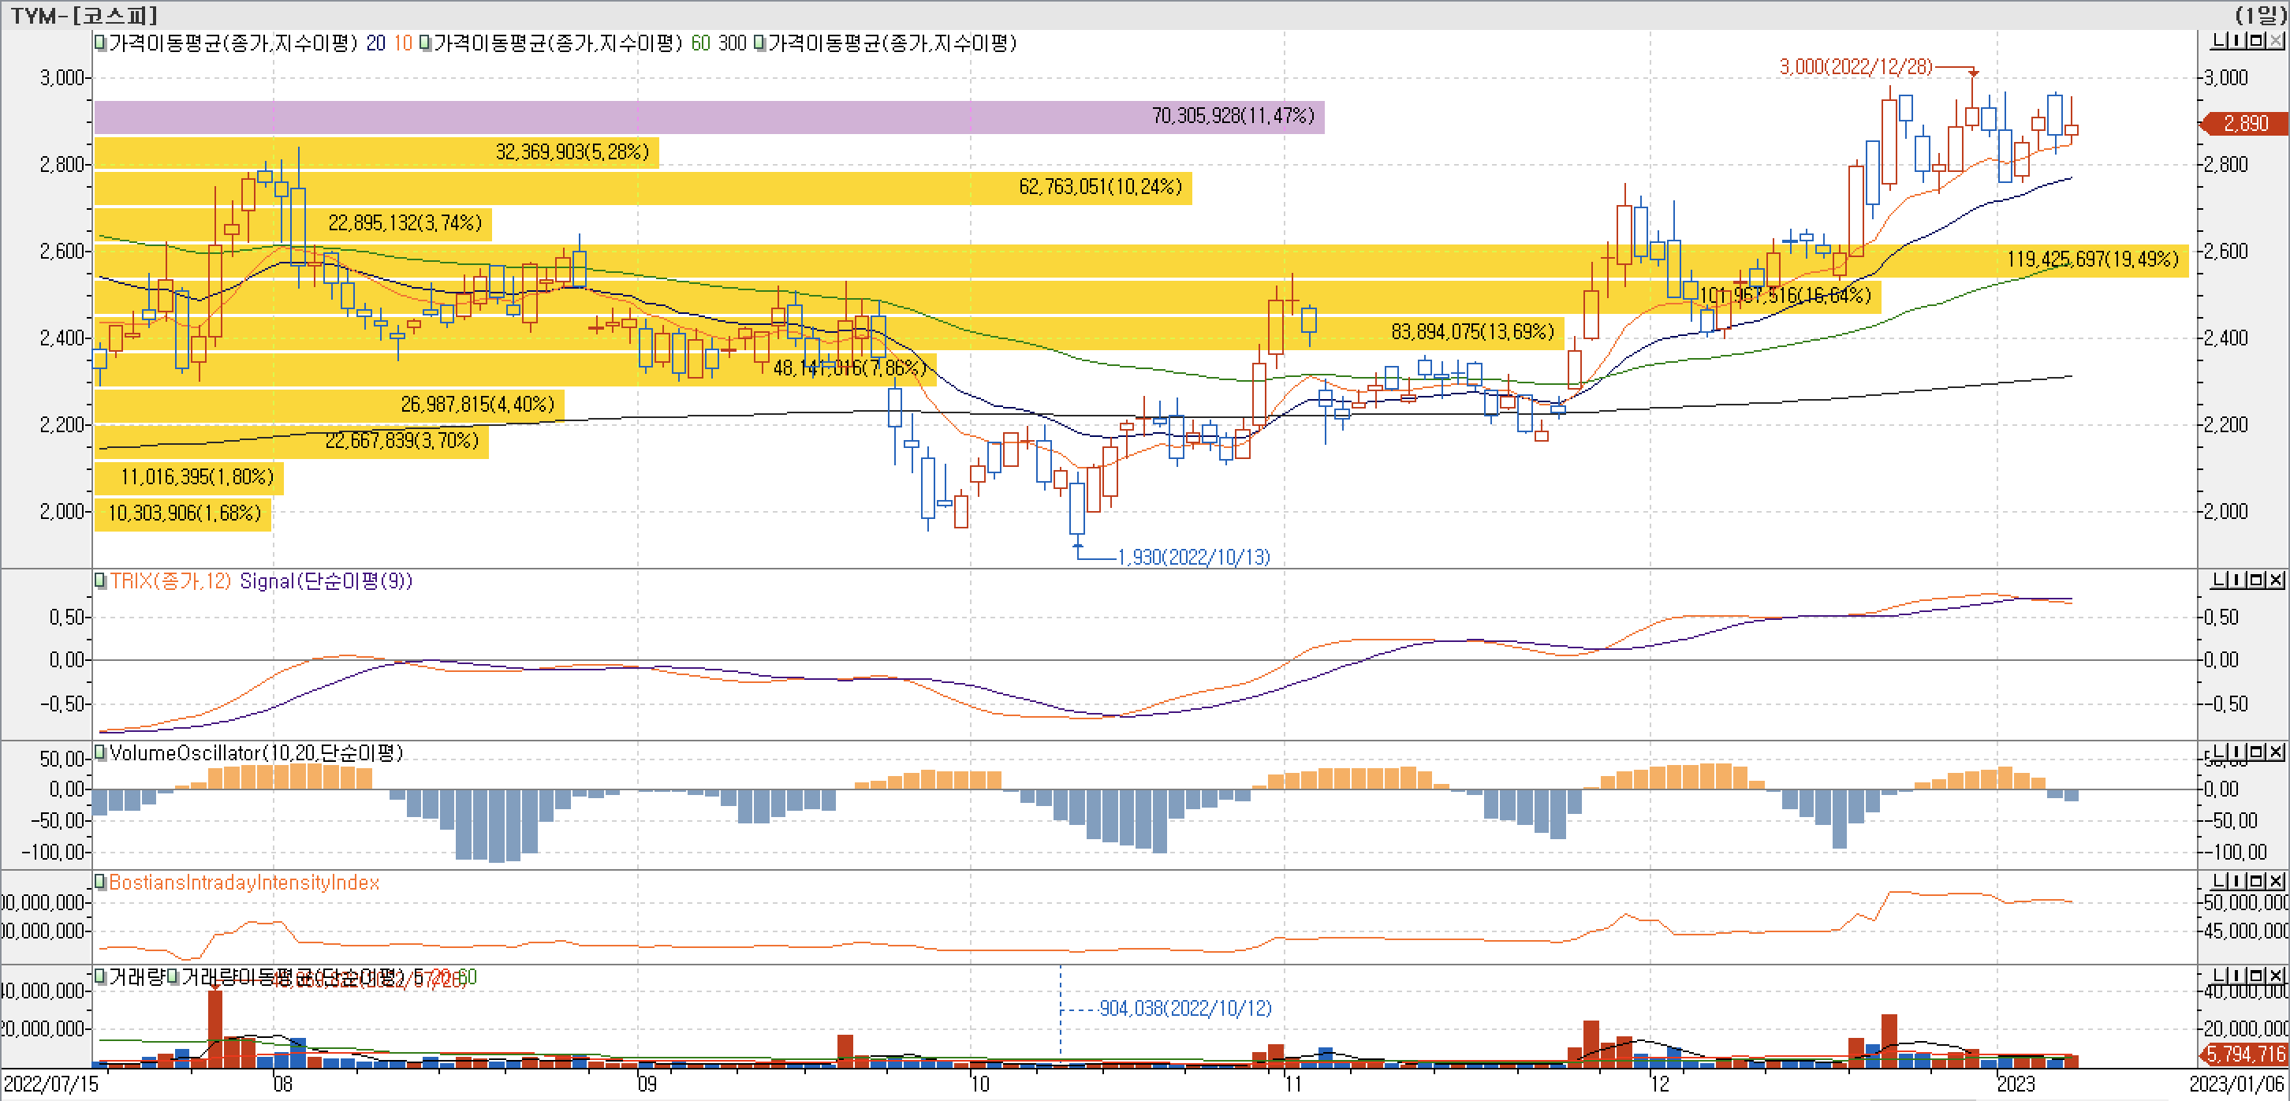Select the purple 70,305,928(11.47%) volume profile bar
2290x1101 pixels.
tap(708, 117)
